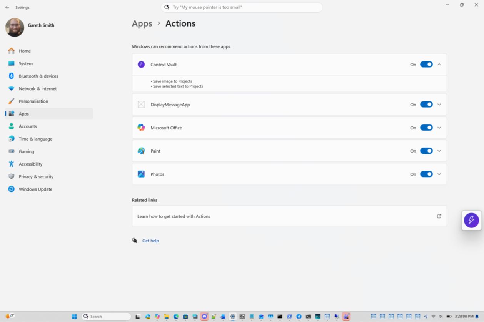The height and width of the screenshot is (322, 484).
Task: Click the Get help headset icon
Action: (134, 241)
